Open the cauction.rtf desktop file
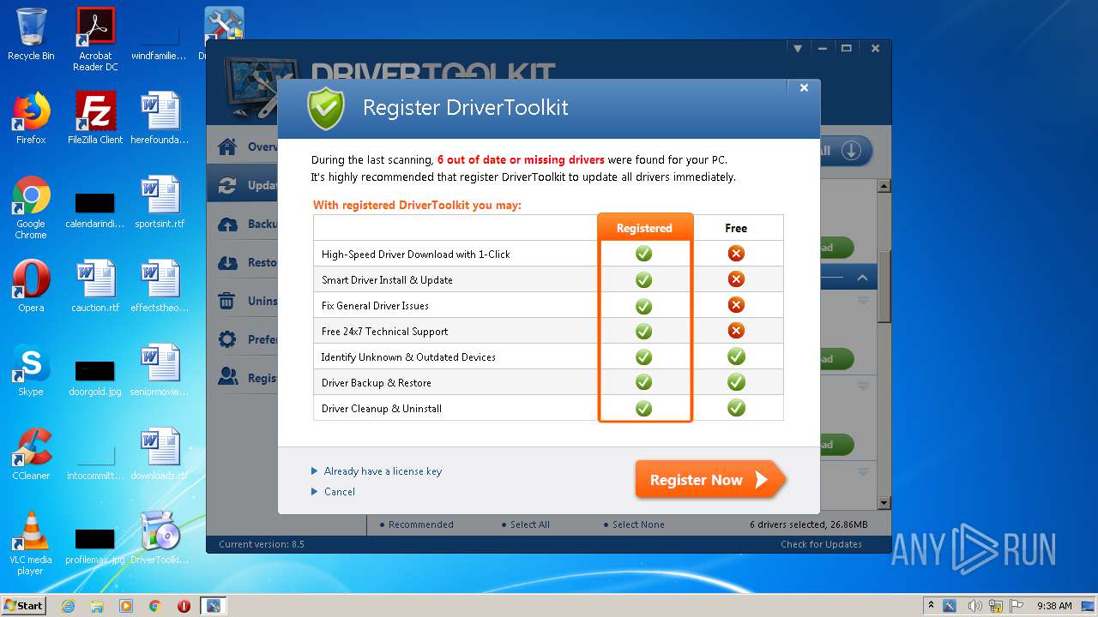1098x617 pixels. tap(95, 286)
